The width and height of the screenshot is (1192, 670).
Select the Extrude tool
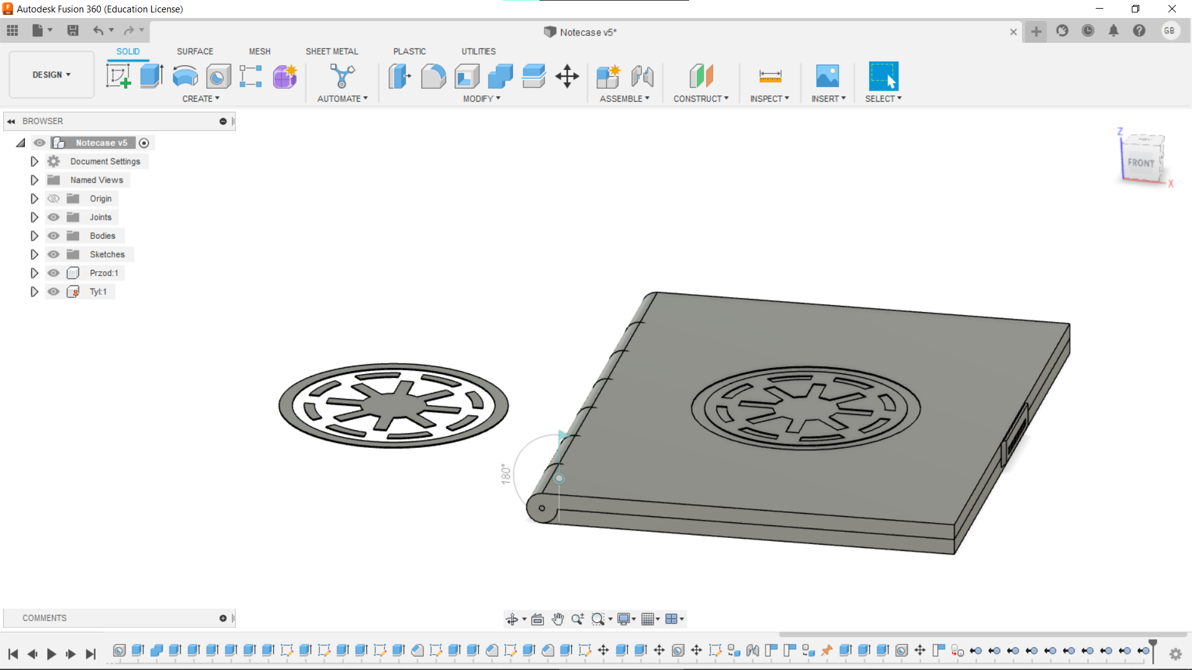pos(151,76)
